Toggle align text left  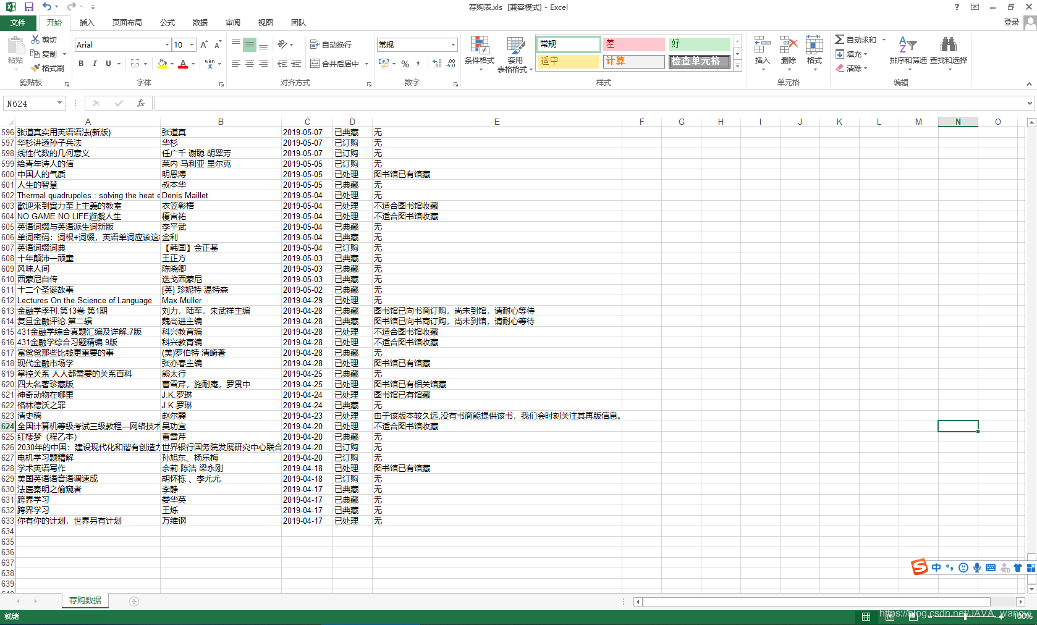(236, 64)
